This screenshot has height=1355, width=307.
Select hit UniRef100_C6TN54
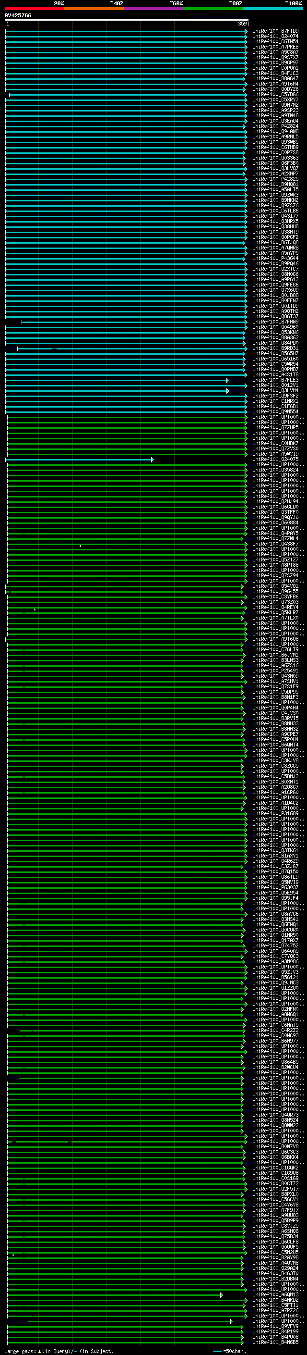click(x=275, y=41)
